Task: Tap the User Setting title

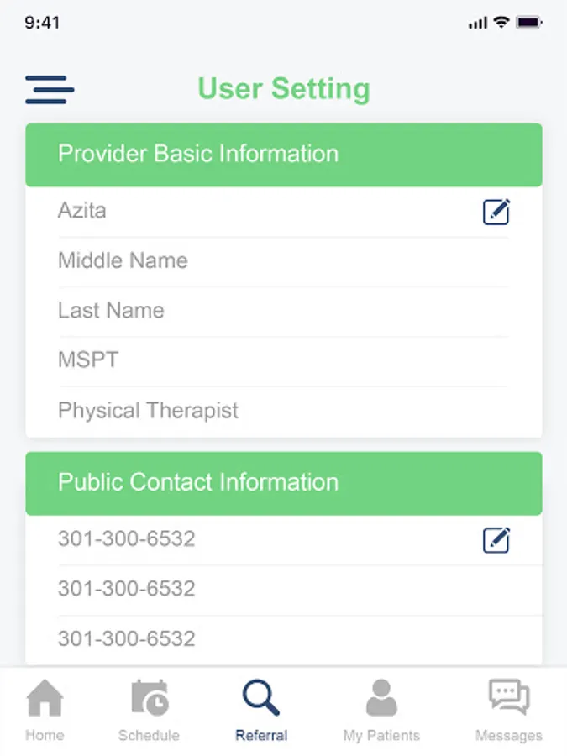Action: (283, 89)
